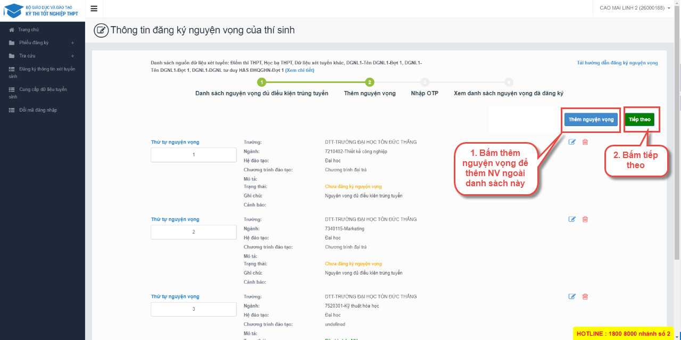Delete the Marketing wish entry
This screenshot has width=681, height=340.
coord(585,219)
